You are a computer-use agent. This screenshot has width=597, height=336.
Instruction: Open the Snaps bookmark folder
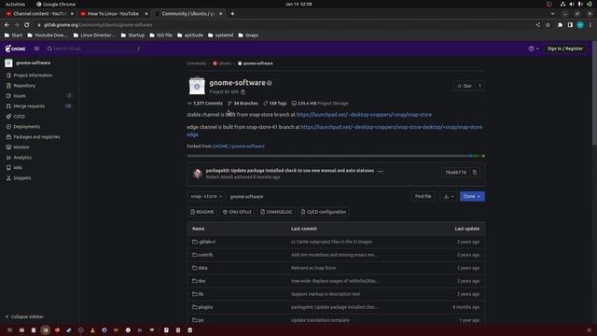click(248, 35)
